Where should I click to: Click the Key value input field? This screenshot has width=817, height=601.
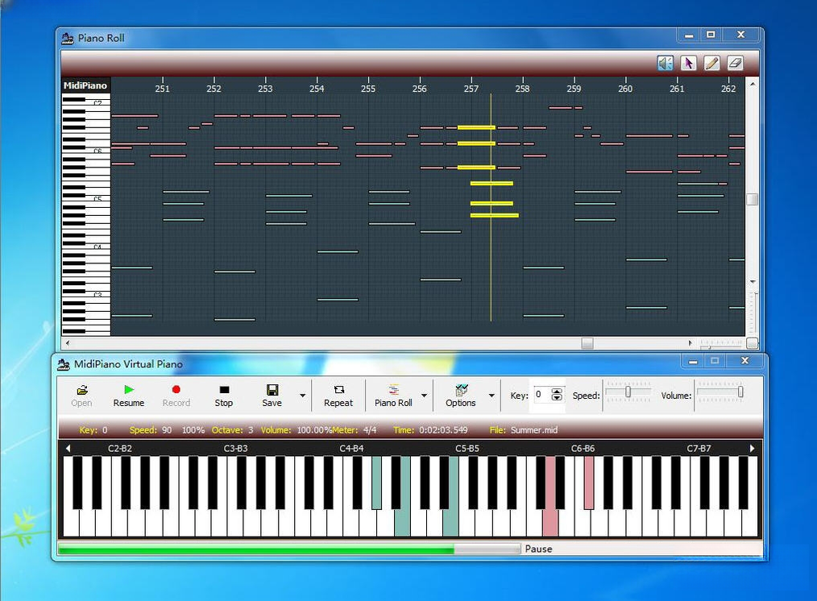541,395
